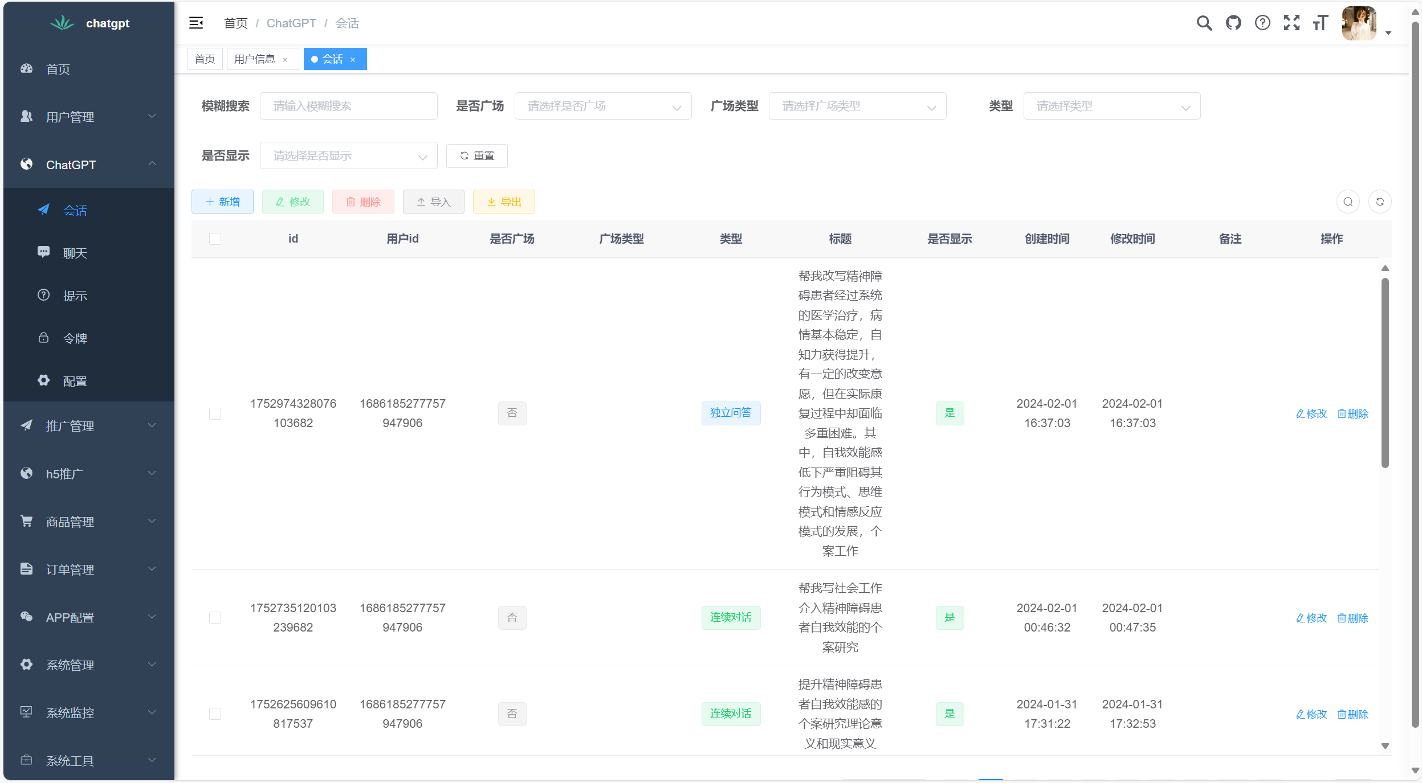This screenshot has width=1422, height=783.
Task: Open the 是否显示 dropdown filter
Action: pos(348,155)
